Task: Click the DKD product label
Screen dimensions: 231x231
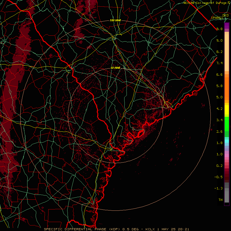Action: pyautogui.click(x=226, y=15)
